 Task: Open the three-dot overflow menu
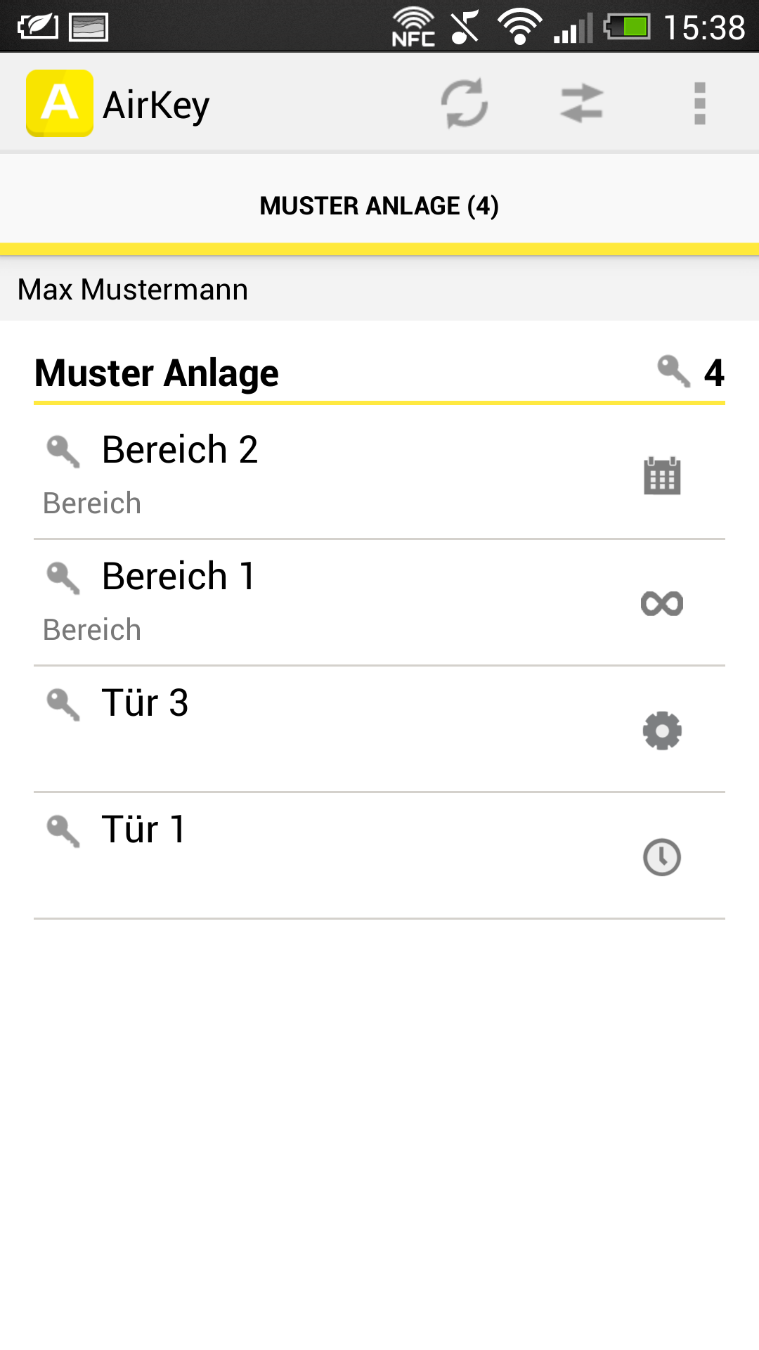pyautogui.click(x=699, y=103)
